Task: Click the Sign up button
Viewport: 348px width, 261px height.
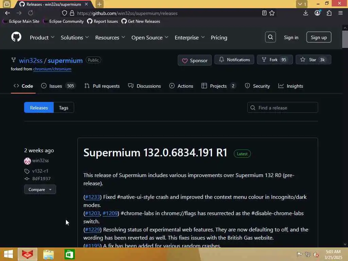Action: (x=319, y=37)
